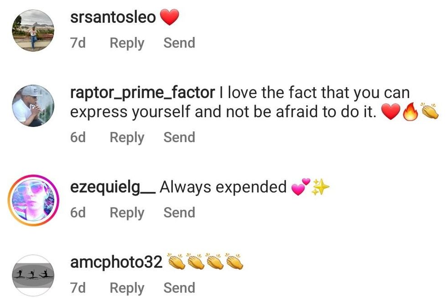Send raptor_prime_factor's comment
The height and width of the screenshot is (298, 447).
point(179,137)
